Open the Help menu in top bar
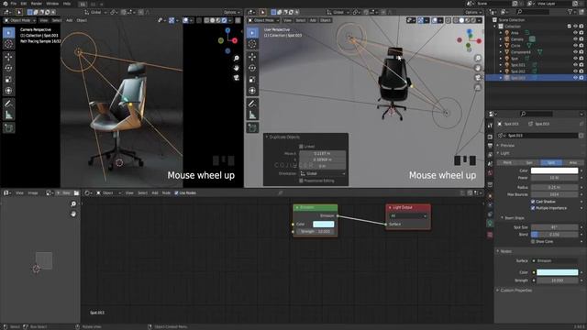 67,4
